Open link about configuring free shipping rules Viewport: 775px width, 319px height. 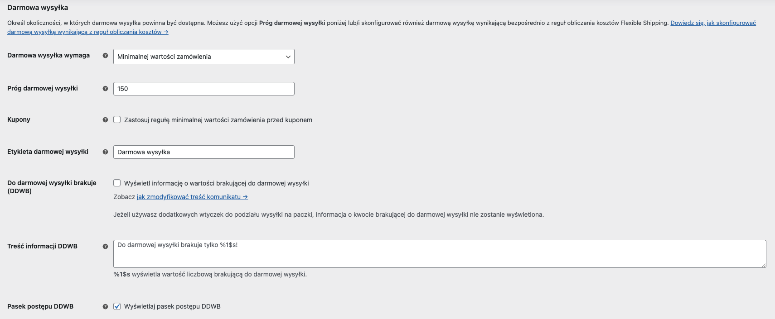pos(713,23)
